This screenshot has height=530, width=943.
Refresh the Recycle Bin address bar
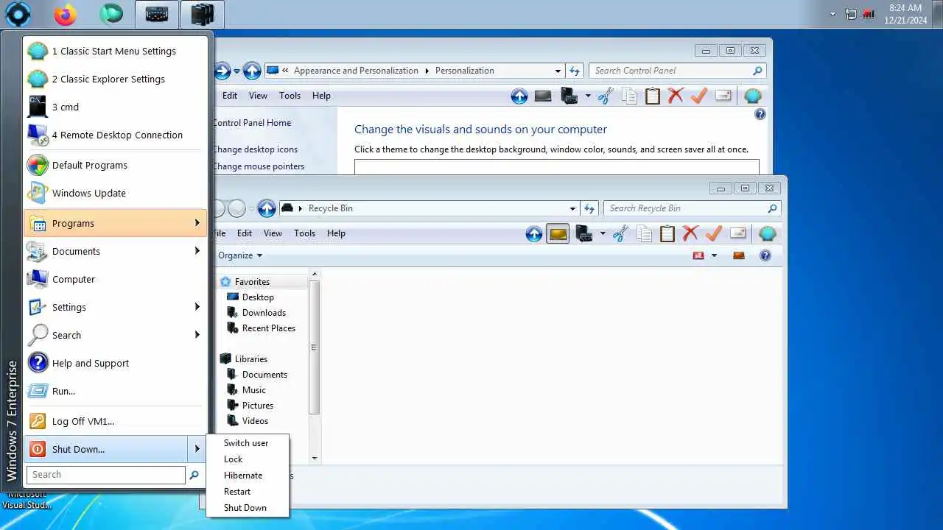pos(589,208)
